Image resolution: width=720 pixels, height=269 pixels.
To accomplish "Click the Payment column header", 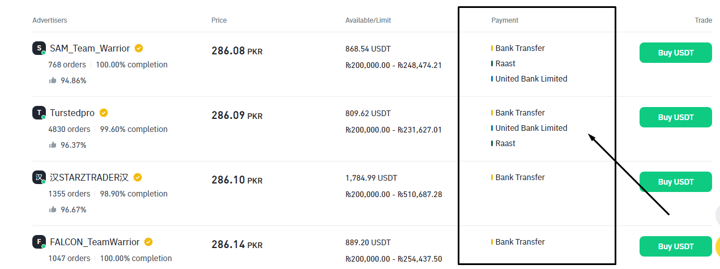I will 505,20.
